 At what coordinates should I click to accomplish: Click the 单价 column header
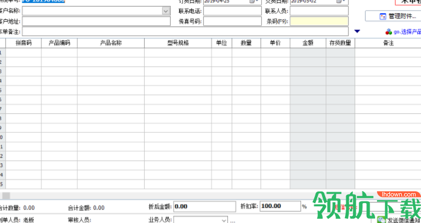[x=276, y=43]
